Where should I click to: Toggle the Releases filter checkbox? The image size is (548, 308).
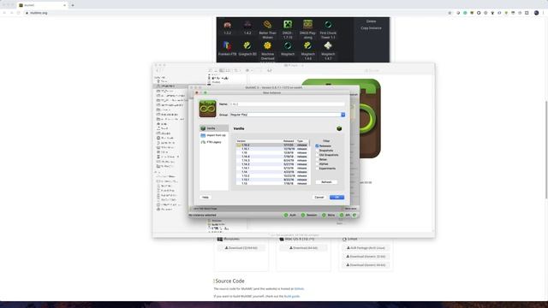pyautogui.click(x=317, y=146)
